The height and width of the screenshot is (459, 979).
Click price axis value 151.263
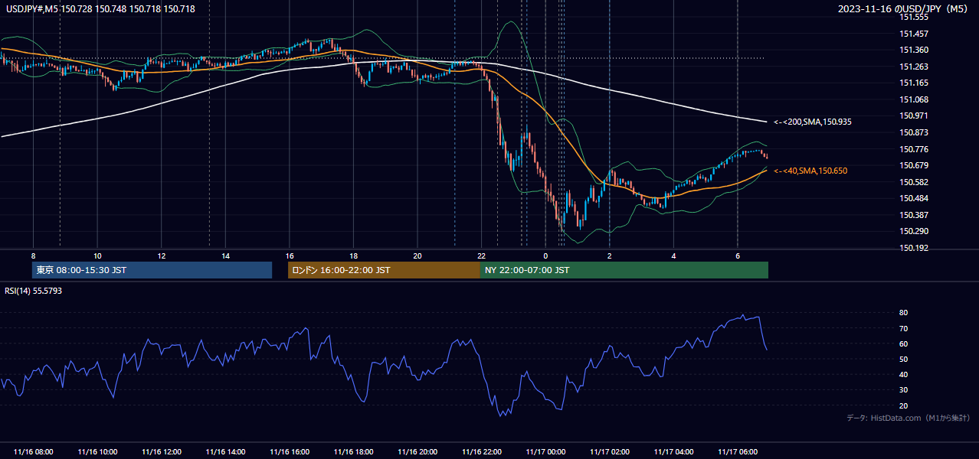914,67
